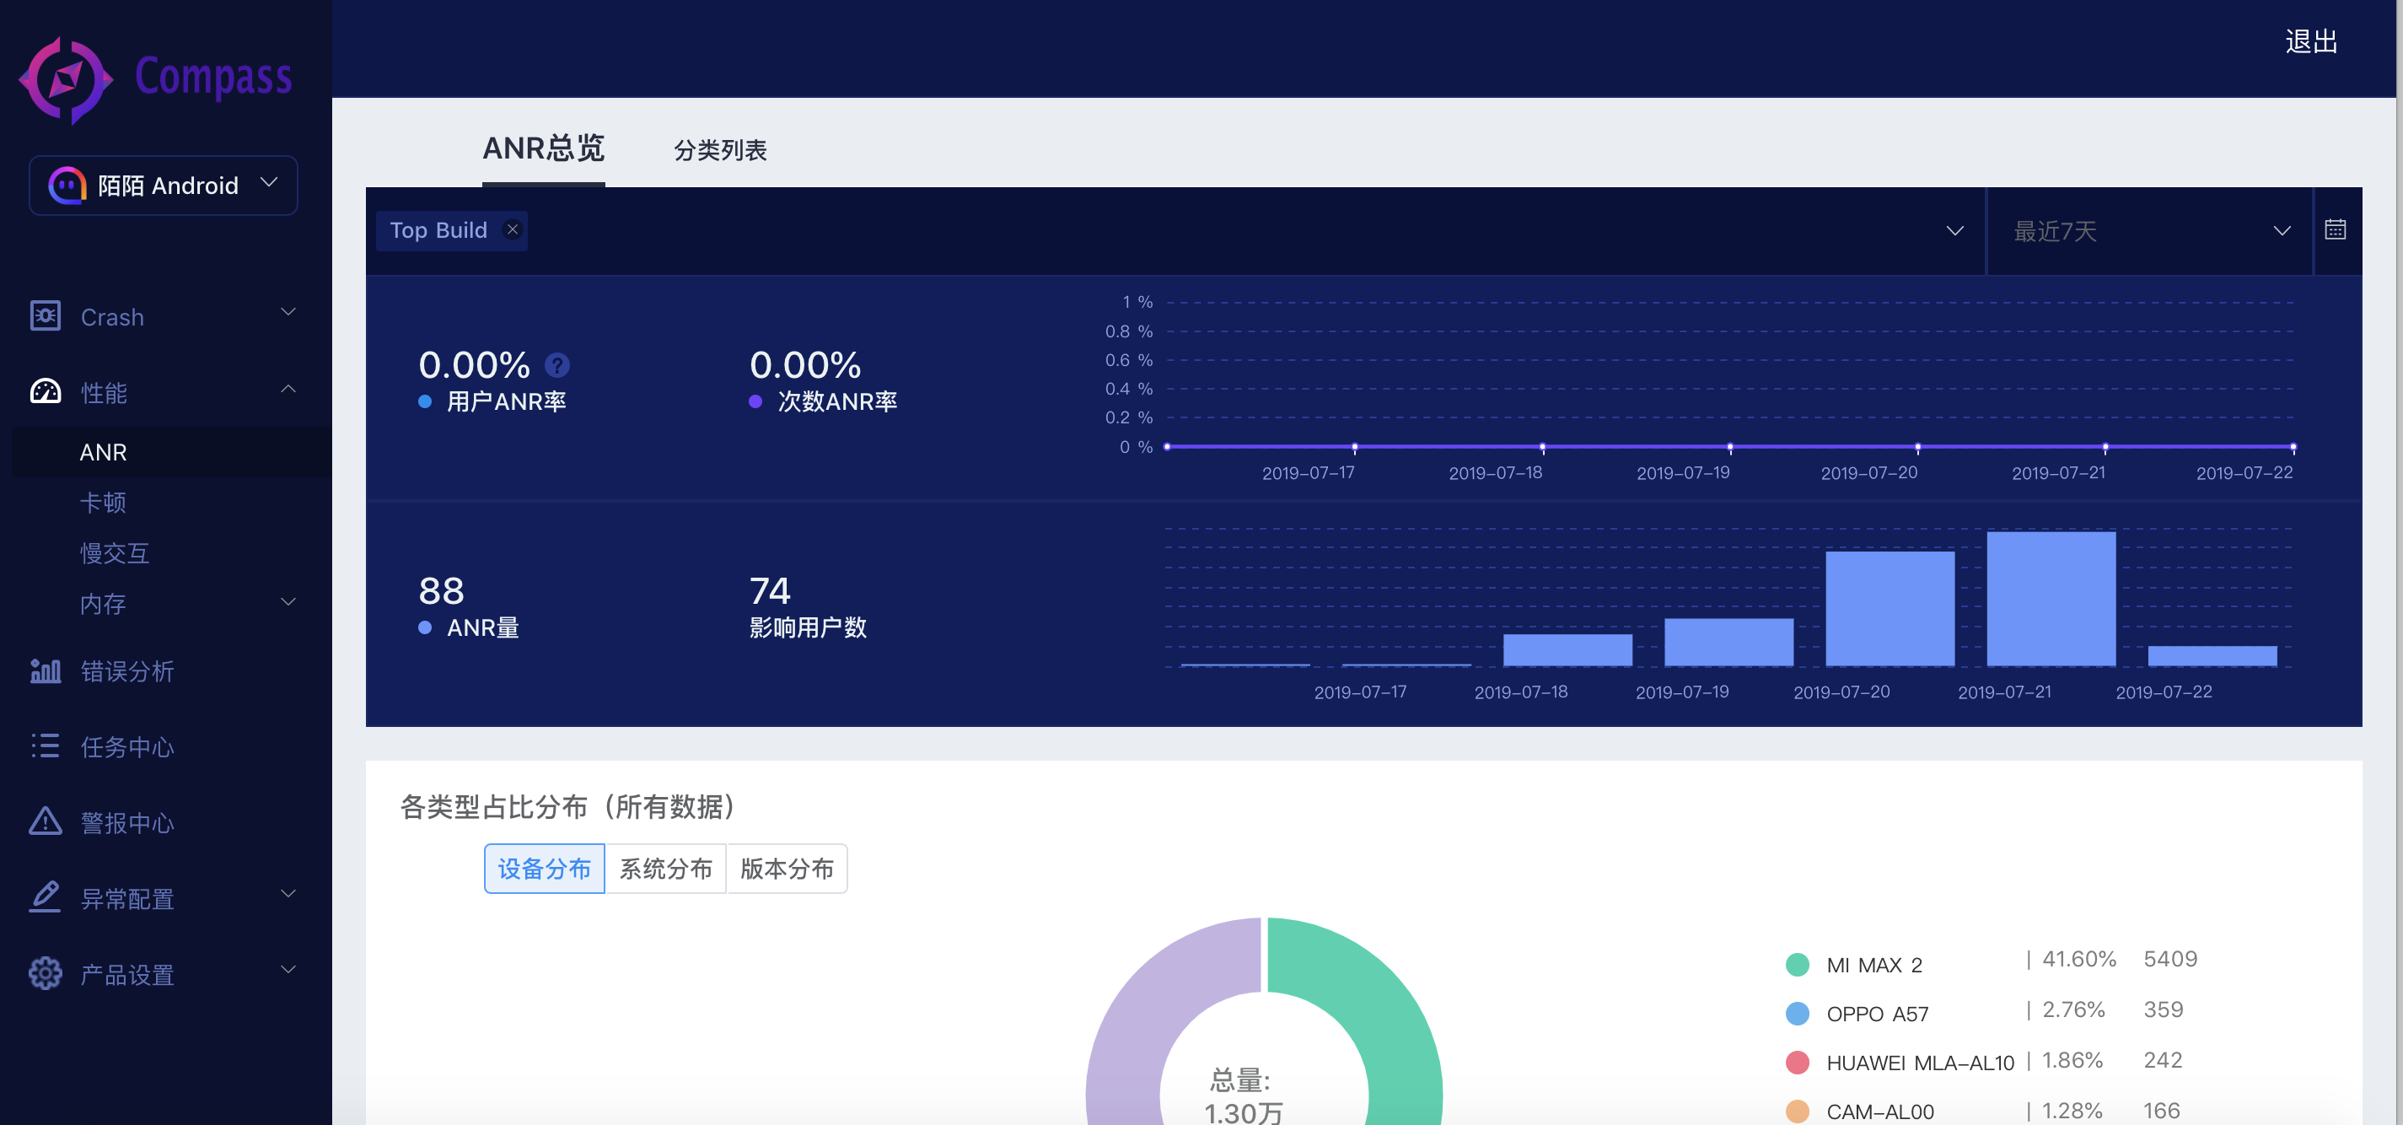
Task: Click the 总量 1.30万 donut center label
Action: (x=1243, y=1096)
